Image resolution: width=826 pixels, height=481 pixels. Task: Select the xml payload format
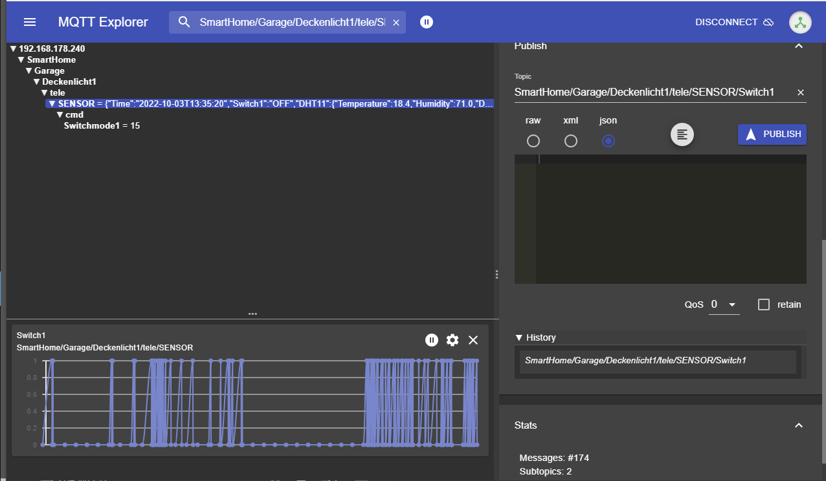click(x=570, y=141)
